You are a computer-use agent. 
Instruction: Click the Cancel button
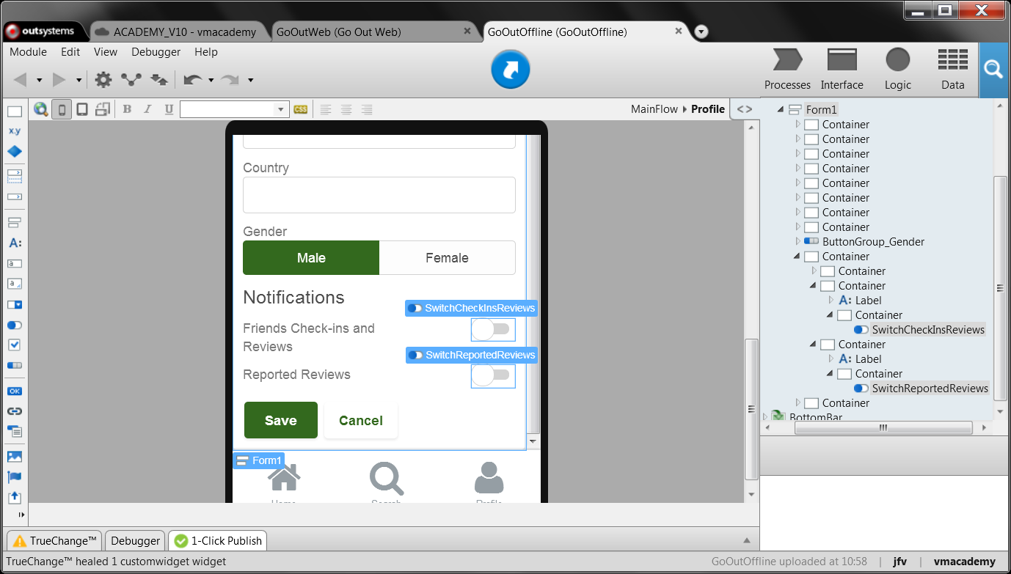pos(360,420)
